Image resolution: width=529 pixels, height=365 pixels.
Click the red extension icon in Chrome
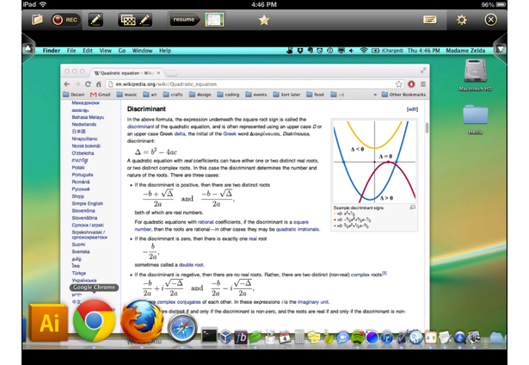click(411, 84)
